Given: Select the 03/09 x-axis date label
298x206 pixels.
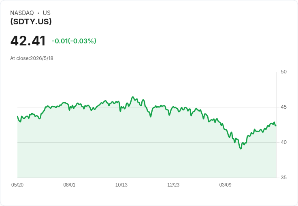Looking at the screenshot, I should pos(226,185).
